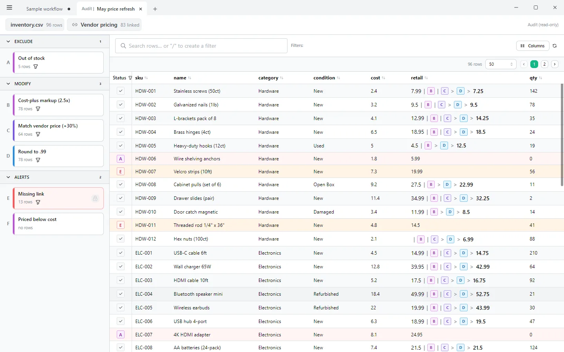Toggle the checkbox for HDW-008 row
The width and height of the screenshot is (564, 352).
tap(121, 185)
